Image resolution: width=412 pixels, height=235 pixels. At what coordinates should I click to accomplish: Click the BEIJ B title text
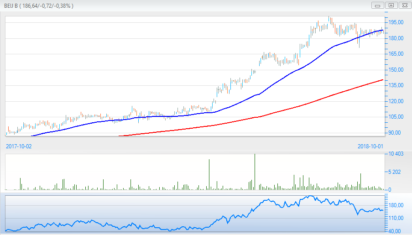39,6
